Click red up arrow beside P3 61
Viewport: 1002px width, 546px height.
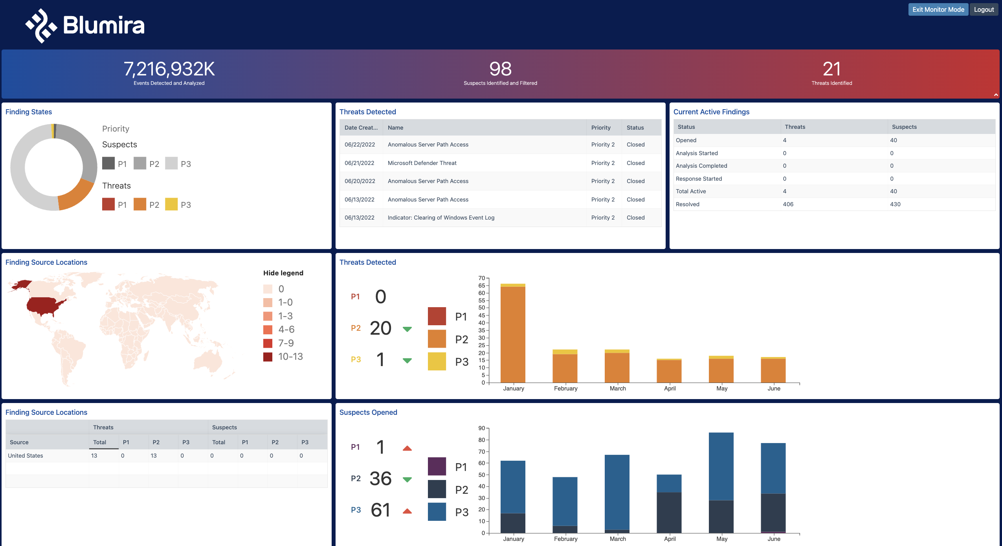[x=407, y=511]
